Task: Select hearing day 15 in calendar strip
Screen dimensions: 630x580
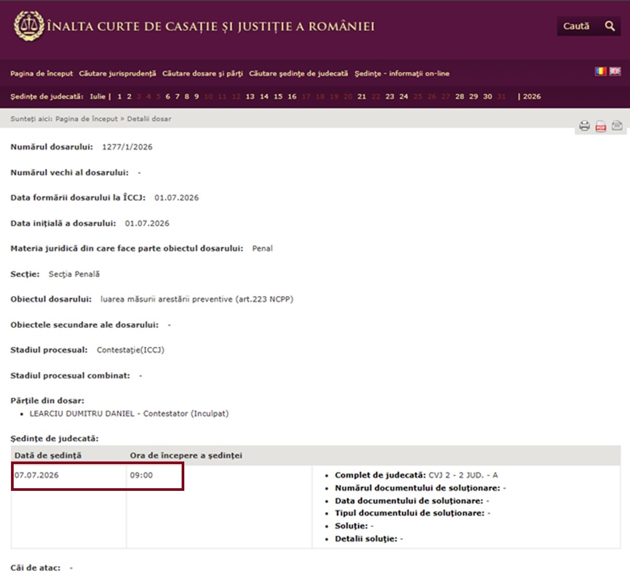Action: [278, 96]
